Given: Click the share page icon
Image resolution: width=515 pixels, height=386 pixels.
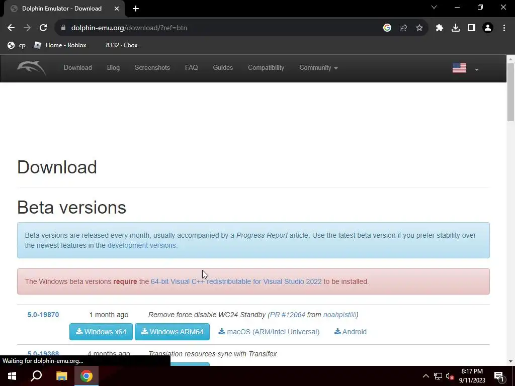Looking at the screenshot, I should [x=403, y=28].
